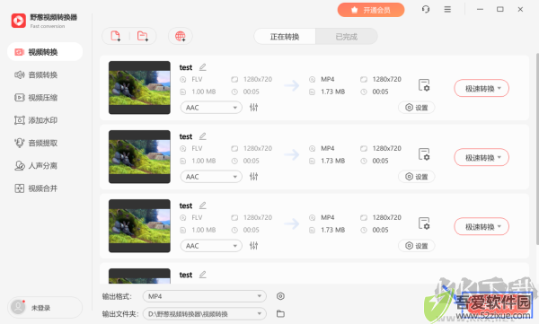Click first video thumbnail

click(x=139, y=88)
